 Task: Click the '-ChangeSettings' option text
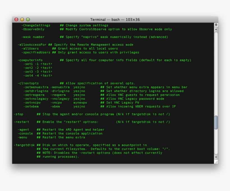click(x=36, y=25)
